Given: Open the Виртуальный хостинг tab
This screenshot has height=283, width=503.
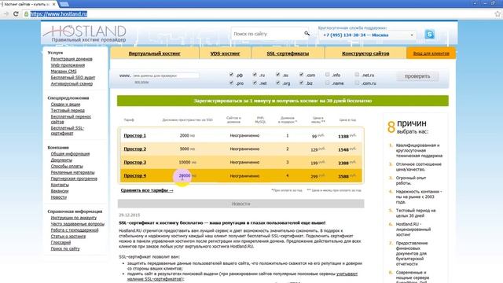Looking at the screenshot, I should pos(155,53).
